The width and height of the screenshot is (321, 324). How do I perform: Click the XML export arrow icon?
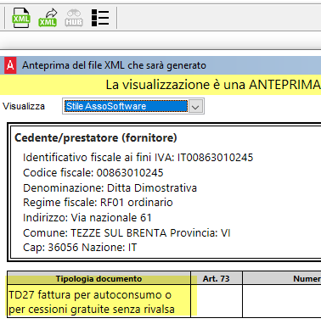(48, 18)
